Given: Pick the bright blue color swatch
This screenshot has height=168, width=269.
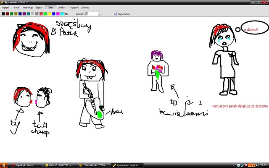Looking at the screenshot, I should point(54,14).
